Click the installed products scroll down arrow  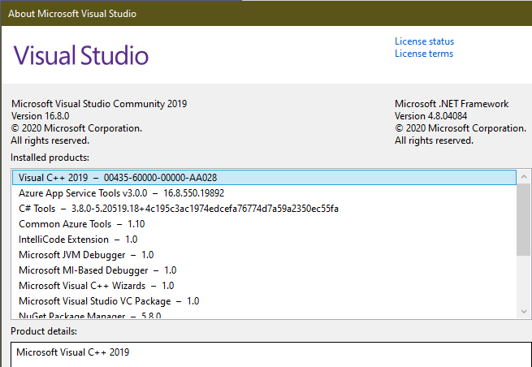524,311
